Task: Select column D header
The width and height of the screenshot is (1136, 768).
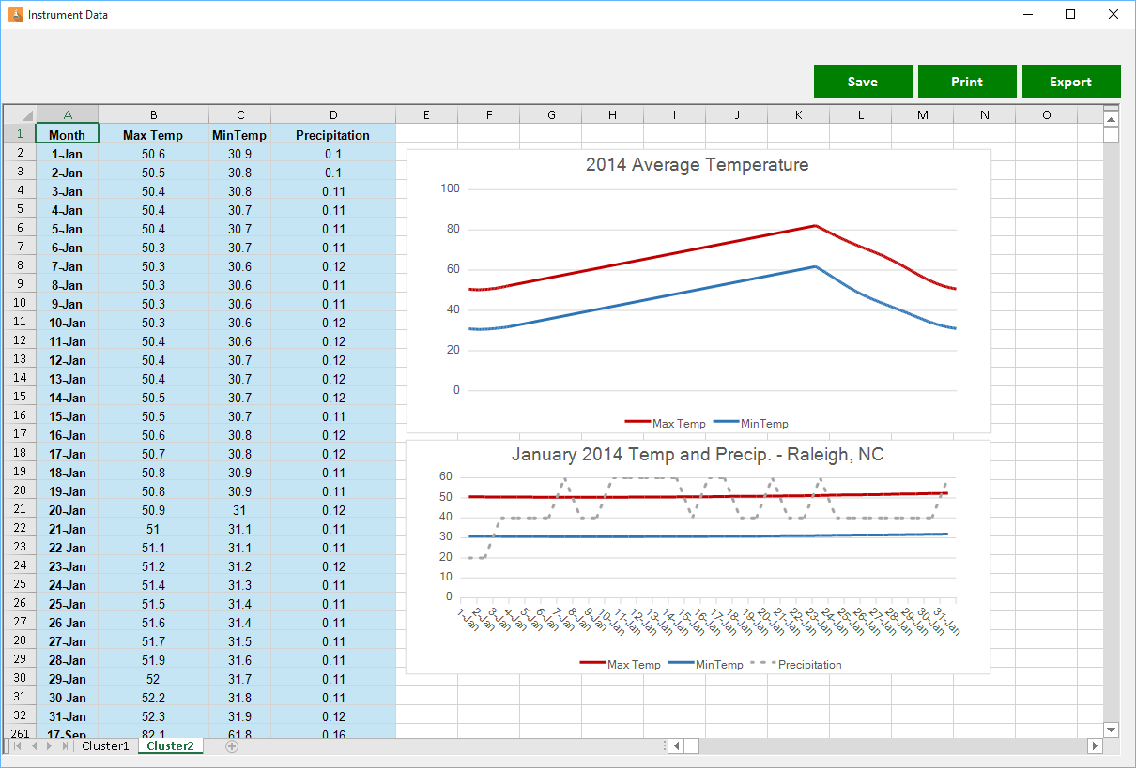Action: click(x=333, y=114)
